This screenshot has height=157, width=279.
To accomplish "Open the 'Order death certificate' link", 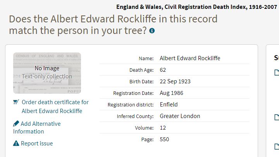I will point(55,106).
